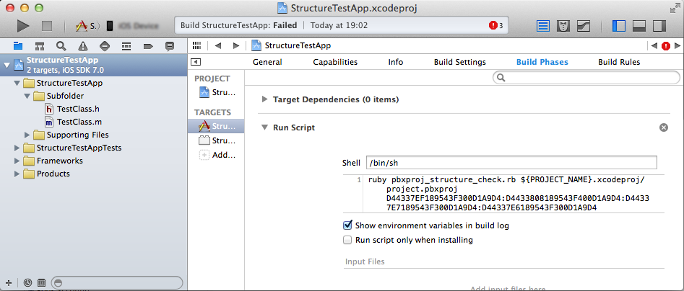
Task: Select the tests bundle target
Action: click(217, 140)
